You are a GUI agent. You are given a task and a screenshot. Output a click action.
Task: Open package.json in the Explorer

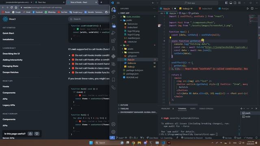click(132, 74)
